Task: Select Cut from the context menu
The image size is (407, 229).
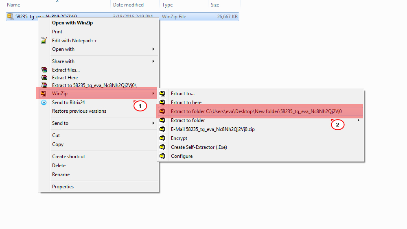Action: (x=98, y=135)
